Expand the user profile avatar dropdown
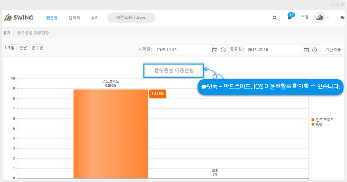The height and width of the screenshot is (182, 347). pos(322,18)
